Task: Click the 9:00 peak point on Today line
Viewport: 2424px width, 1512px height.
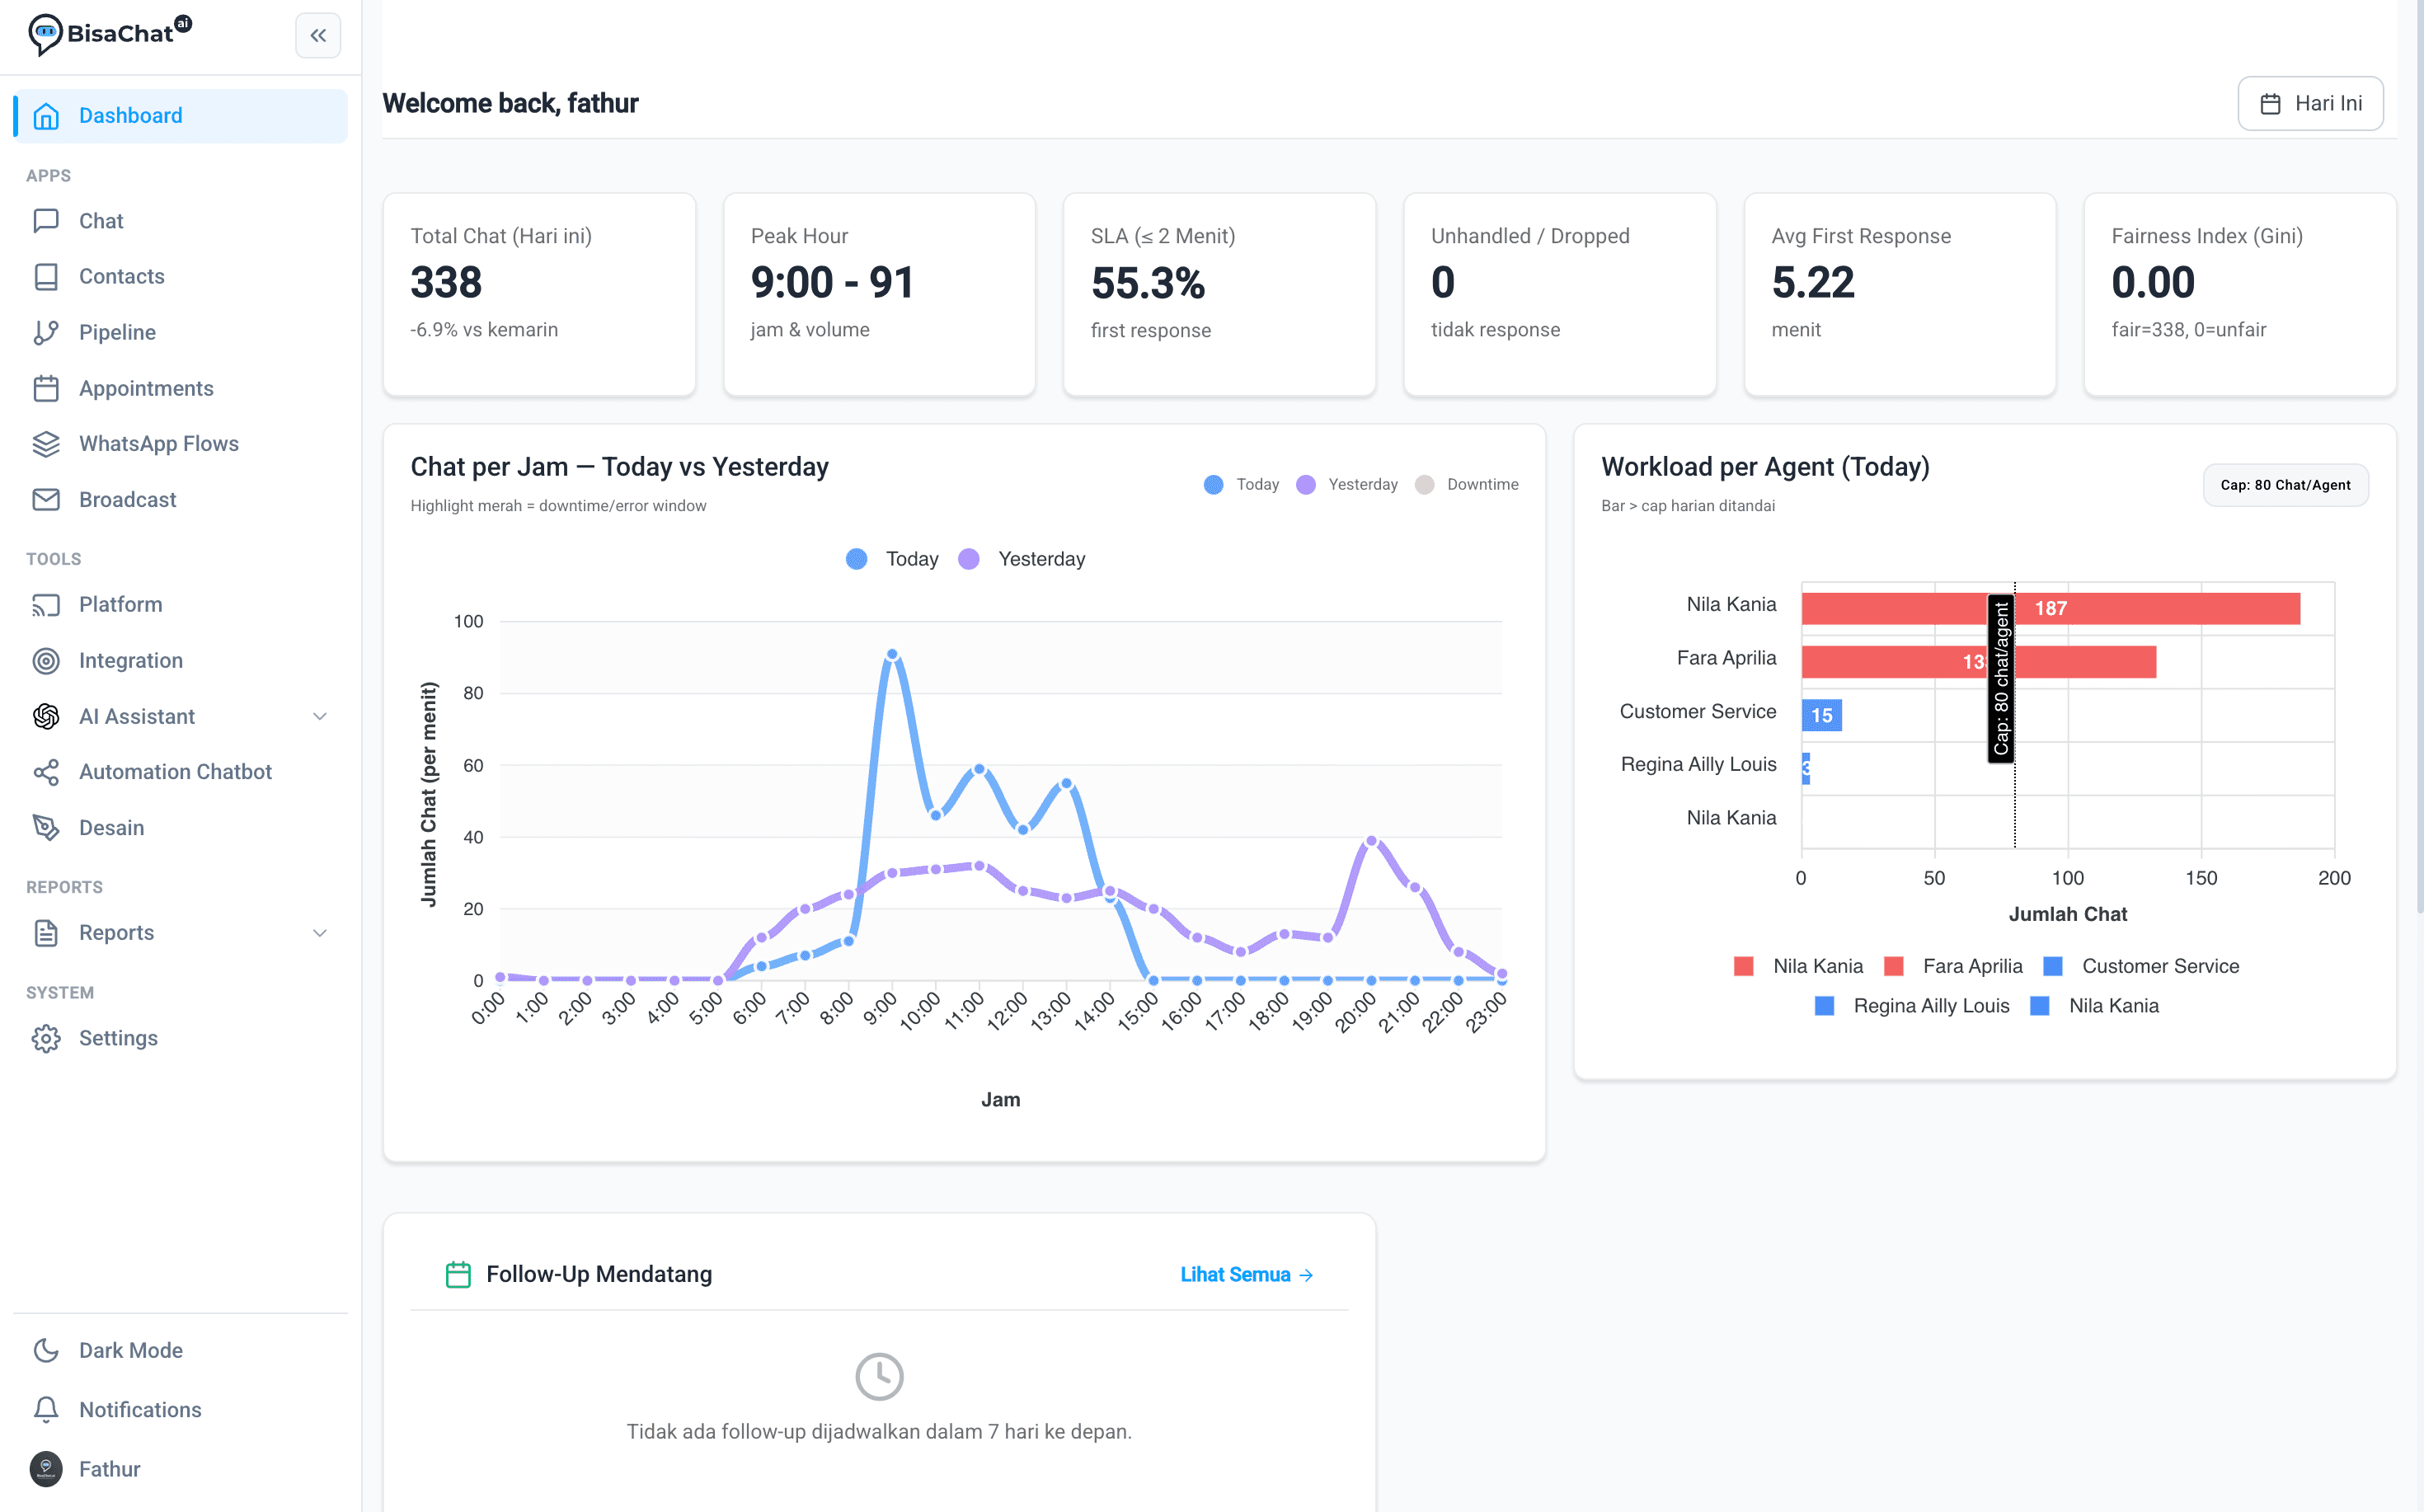Action: click(892, 655)
